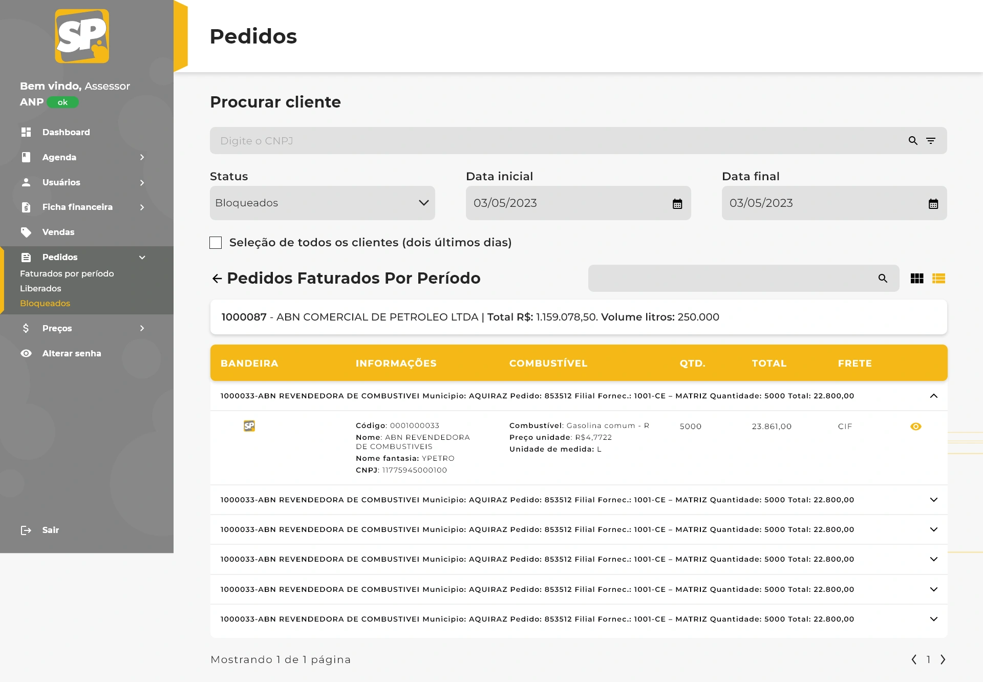Image resolution: width=983 pixels, height=682 pixels.
Task: Open Faturados por período submenu item
Action: coord(67,273)
